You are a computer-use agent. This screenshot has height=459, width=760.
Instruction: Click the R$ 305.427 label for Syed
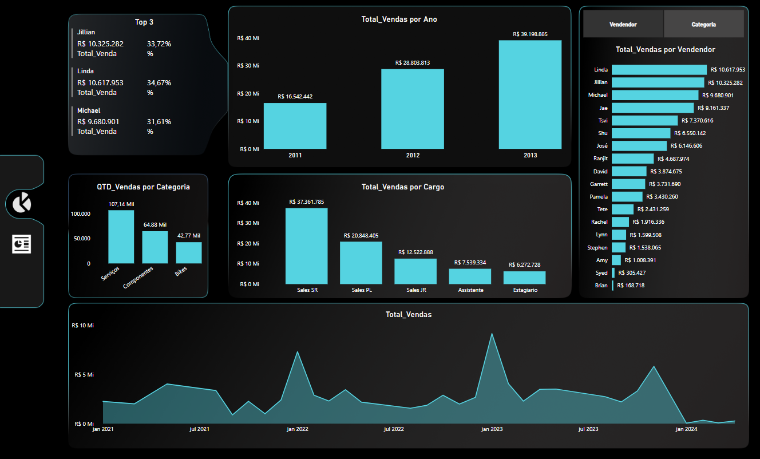pos(632,272)
